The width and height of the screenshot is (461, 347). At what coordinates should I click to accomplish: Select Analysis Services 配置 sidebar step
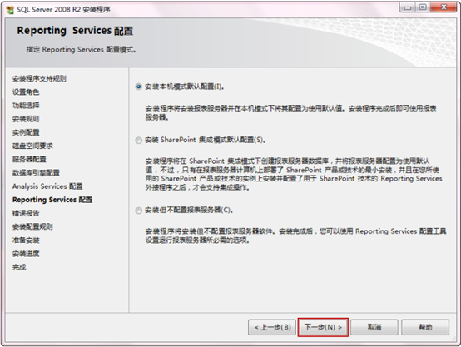47,186
